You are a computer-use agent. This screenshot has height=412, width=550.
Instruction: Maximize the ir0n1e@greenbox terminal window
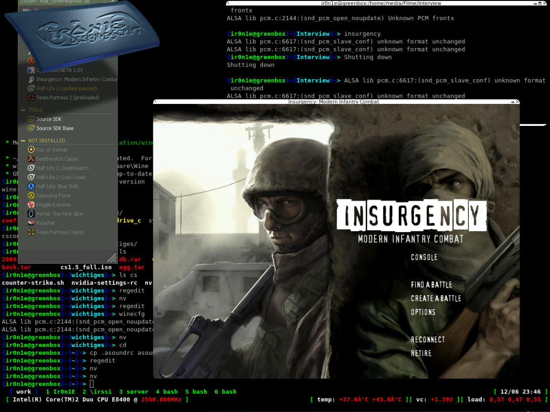coord(540,3)
